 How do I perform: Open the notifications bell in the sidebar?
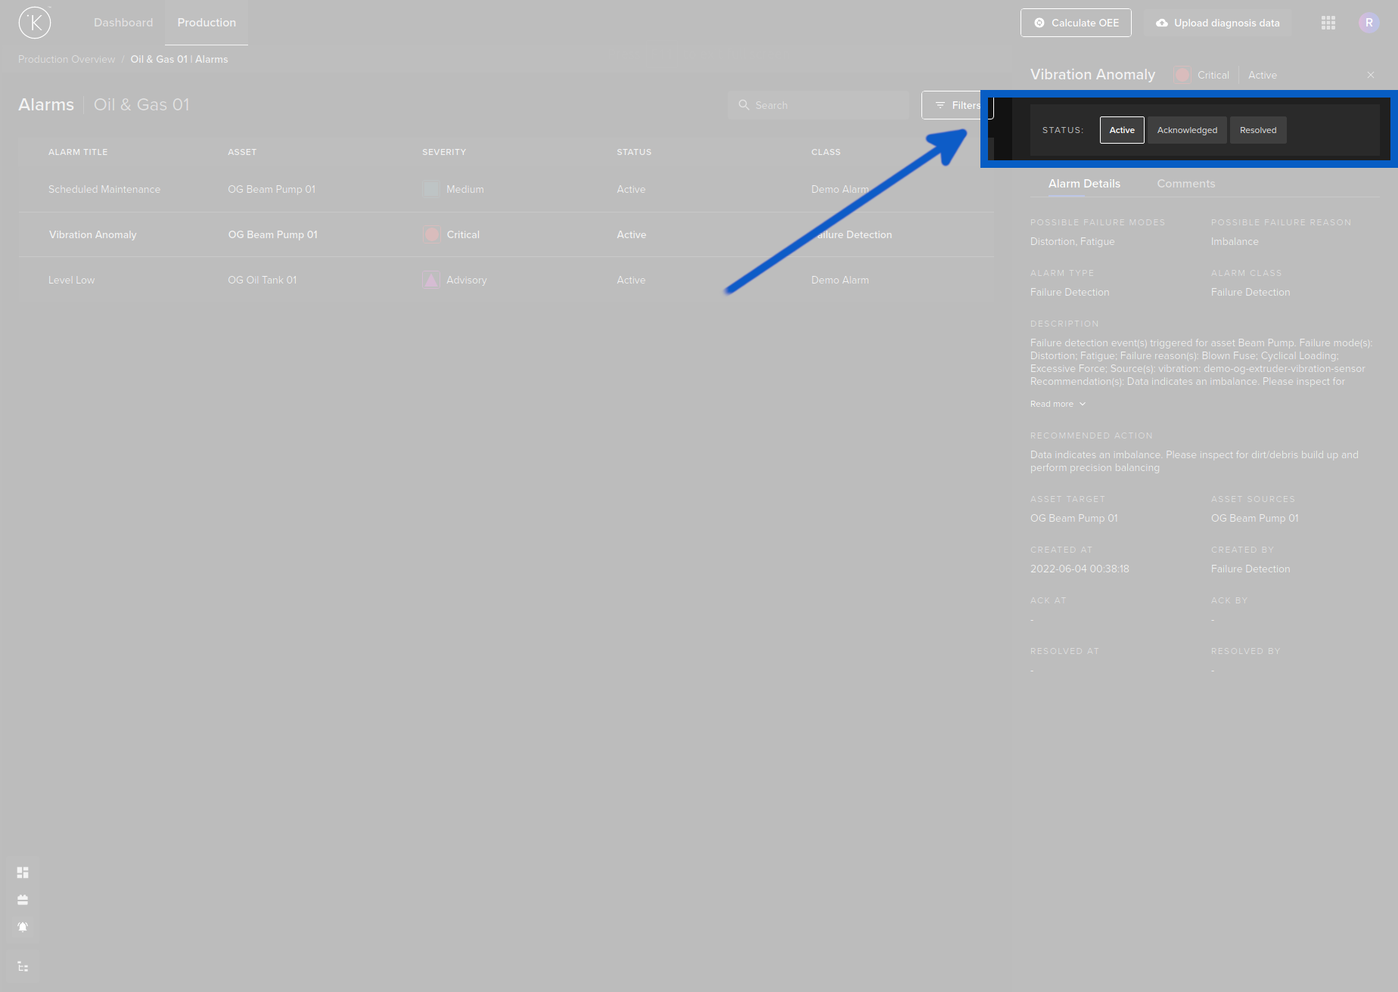point(23,926)
